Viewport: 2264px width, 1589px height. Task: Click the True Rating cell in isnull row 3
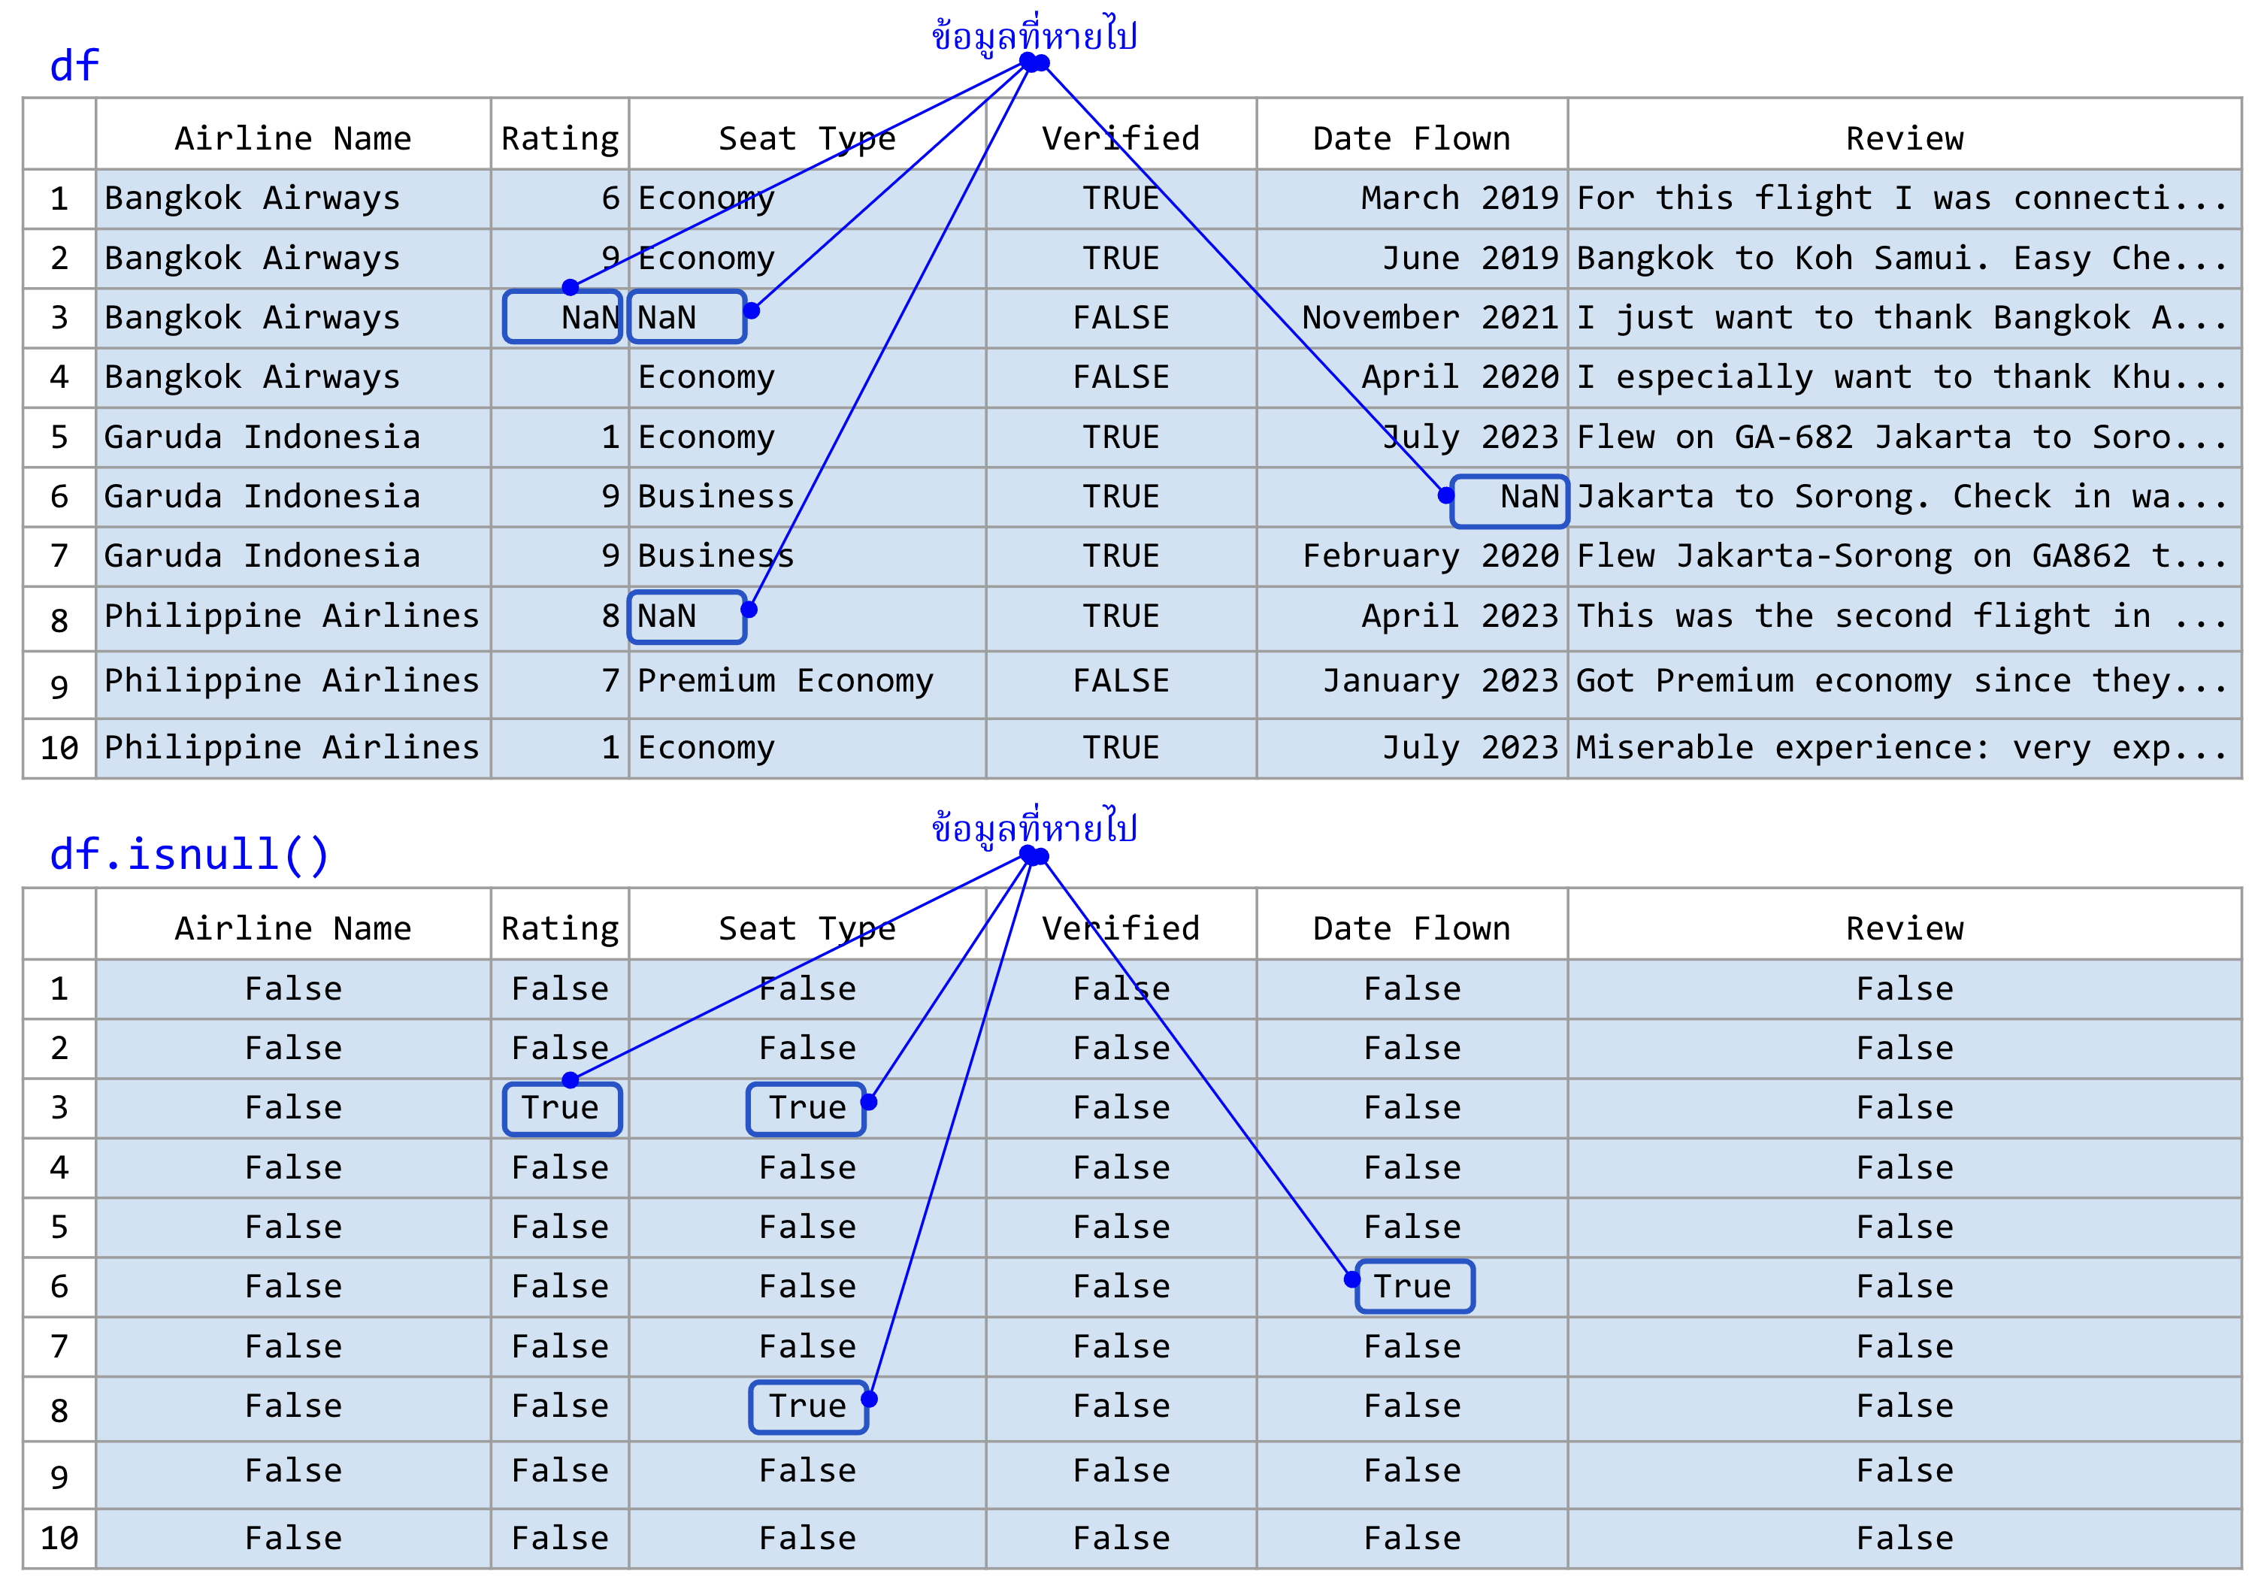pos(562,1109)
